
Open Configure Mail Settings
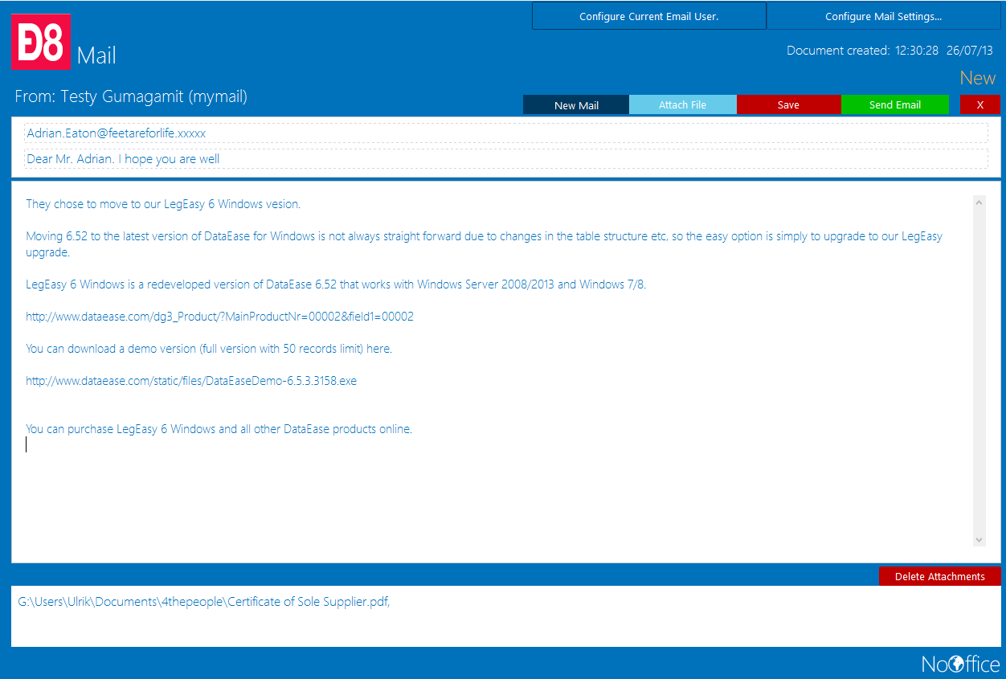point(884,16)
